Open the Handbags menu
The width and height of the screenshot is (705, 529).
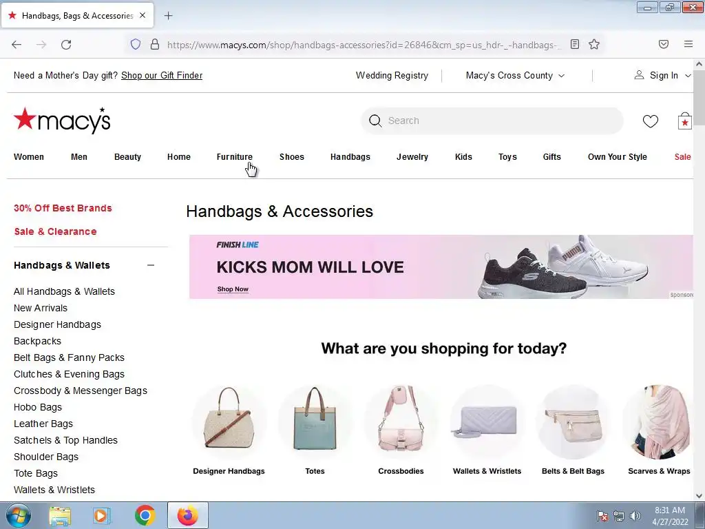pyautogui.click(x=350, y=157)
